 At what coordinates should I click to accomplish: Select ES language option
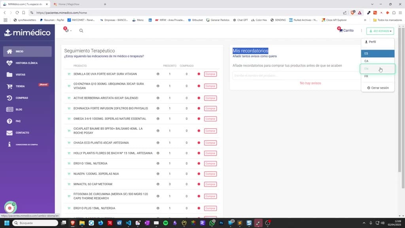point(378,53)
